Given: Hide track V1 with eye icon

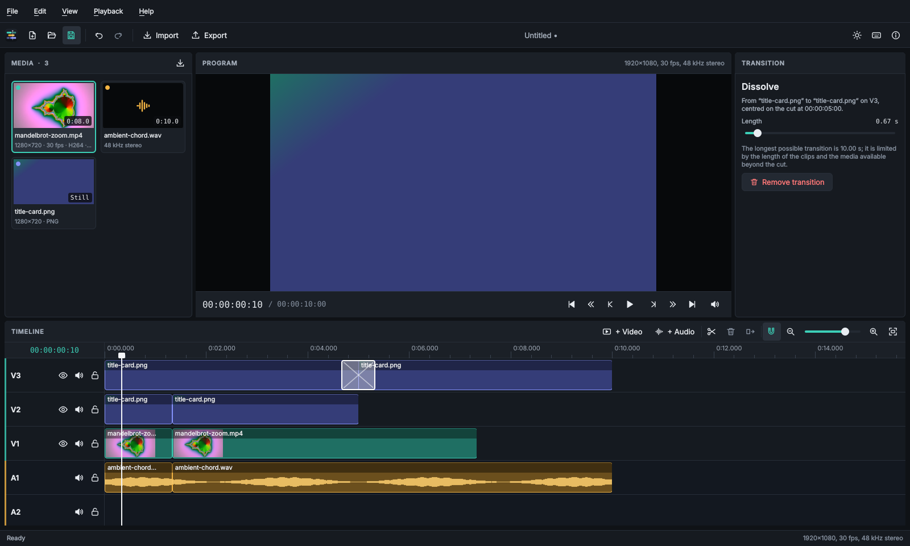Looking at the screenshot, I should pos(63,444).
